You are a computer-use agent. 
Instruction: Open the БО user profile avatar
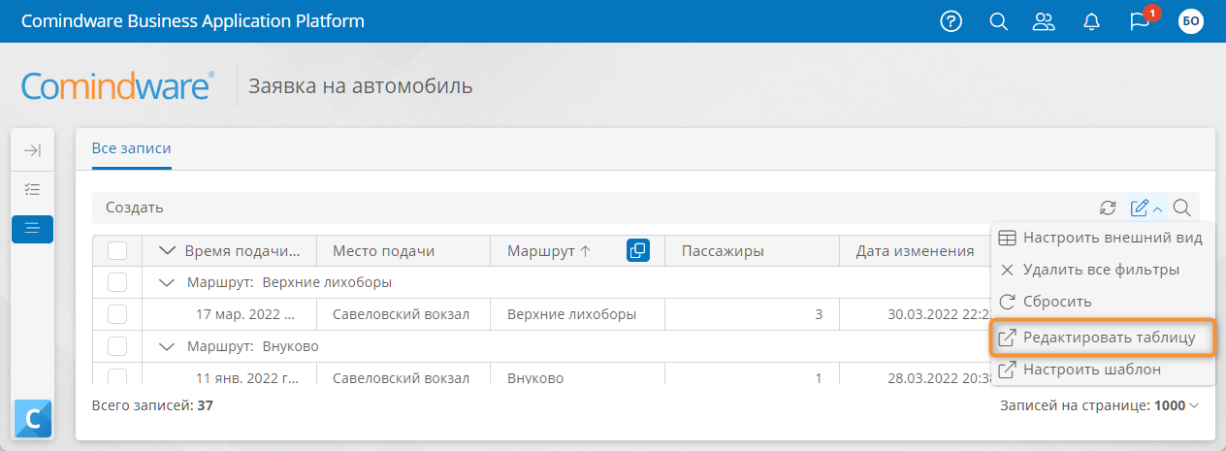tap(1190, 21)
